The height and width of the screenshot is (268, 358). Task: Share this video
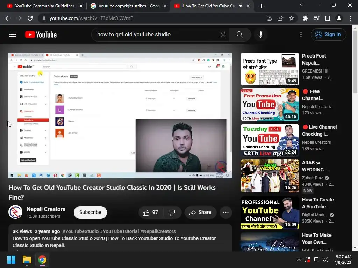click(x=200, y=213)
